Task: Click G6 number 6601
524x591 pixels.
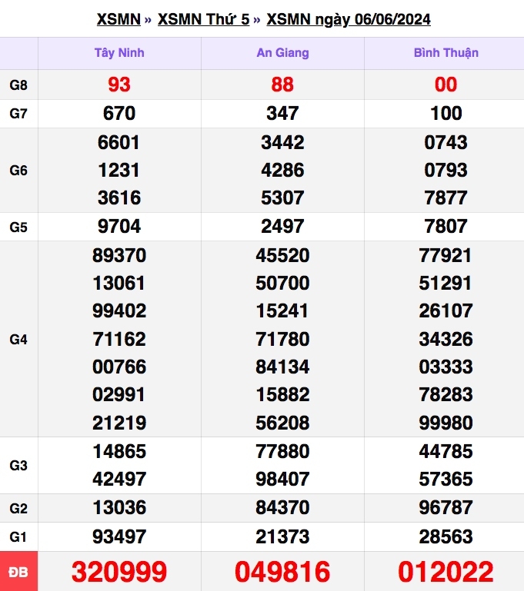Action: coord(118,142)
